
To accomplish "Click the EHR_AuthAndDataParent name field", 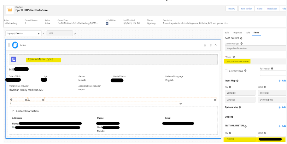I will click(256, 62).
